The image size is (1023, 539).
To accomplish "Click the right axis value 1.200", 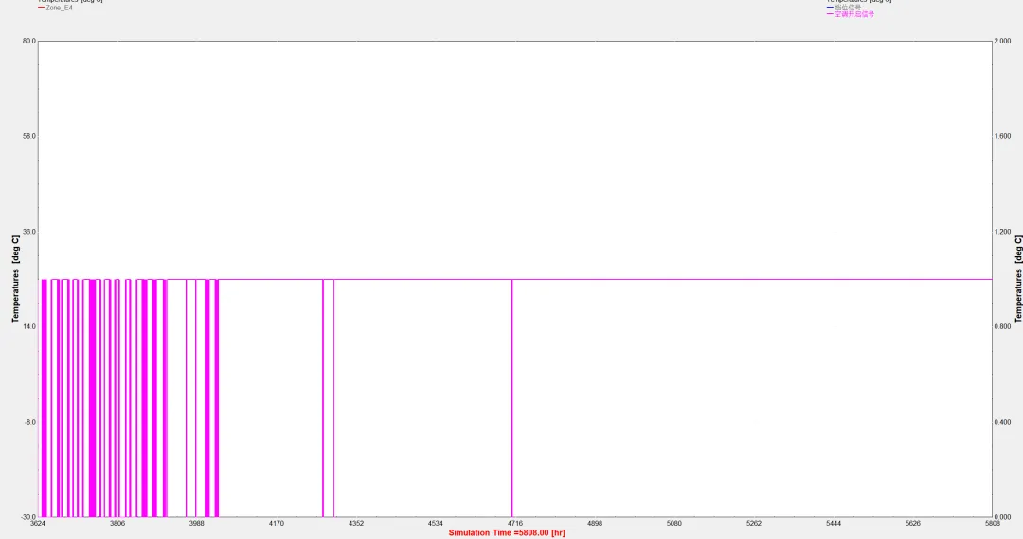I will tap(1003, 232).
